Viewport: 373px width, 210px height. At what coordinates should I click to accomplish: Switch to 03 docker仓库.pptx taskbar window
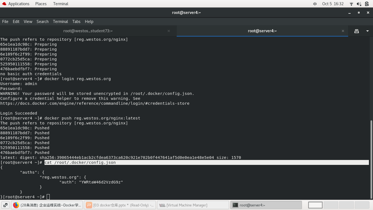coord(120,205)
